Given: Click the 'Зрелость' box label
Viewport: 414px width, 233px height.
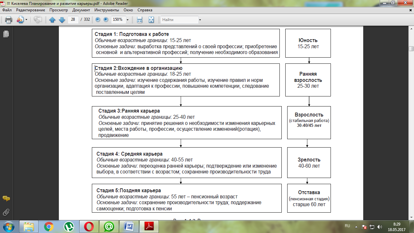Looking at the screenshot, I should [309, 160].
